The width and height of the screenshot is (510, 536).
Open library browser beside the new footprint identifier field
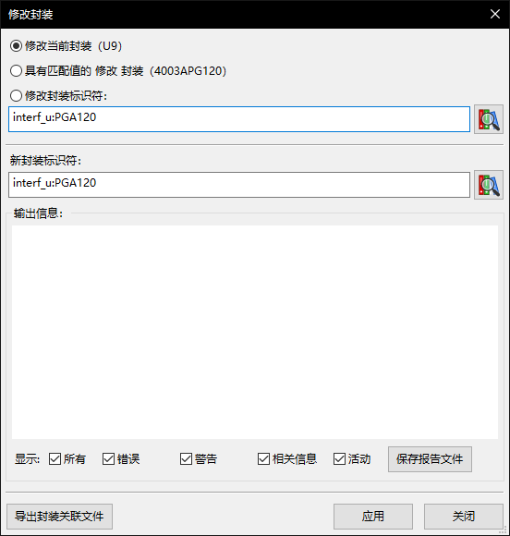pos(489,185)
